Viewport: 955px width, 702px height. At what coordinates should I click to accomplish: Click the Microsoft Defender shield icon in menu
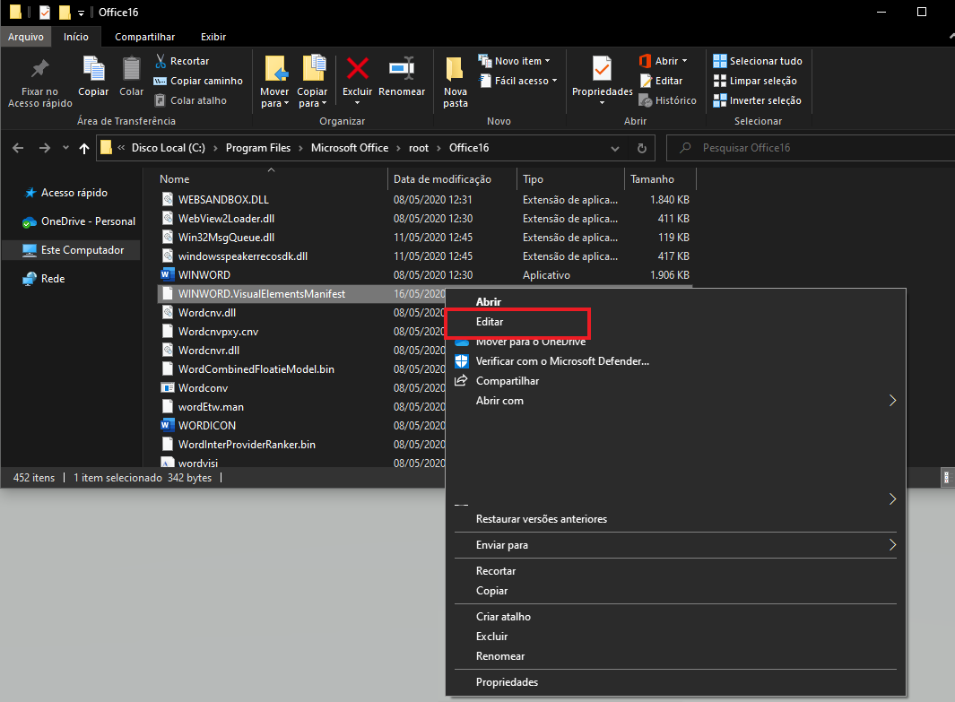(462, 361)
